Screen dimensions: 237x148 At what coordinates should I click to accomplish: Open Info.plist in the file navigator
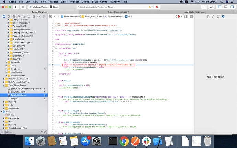tap(14, 98)
